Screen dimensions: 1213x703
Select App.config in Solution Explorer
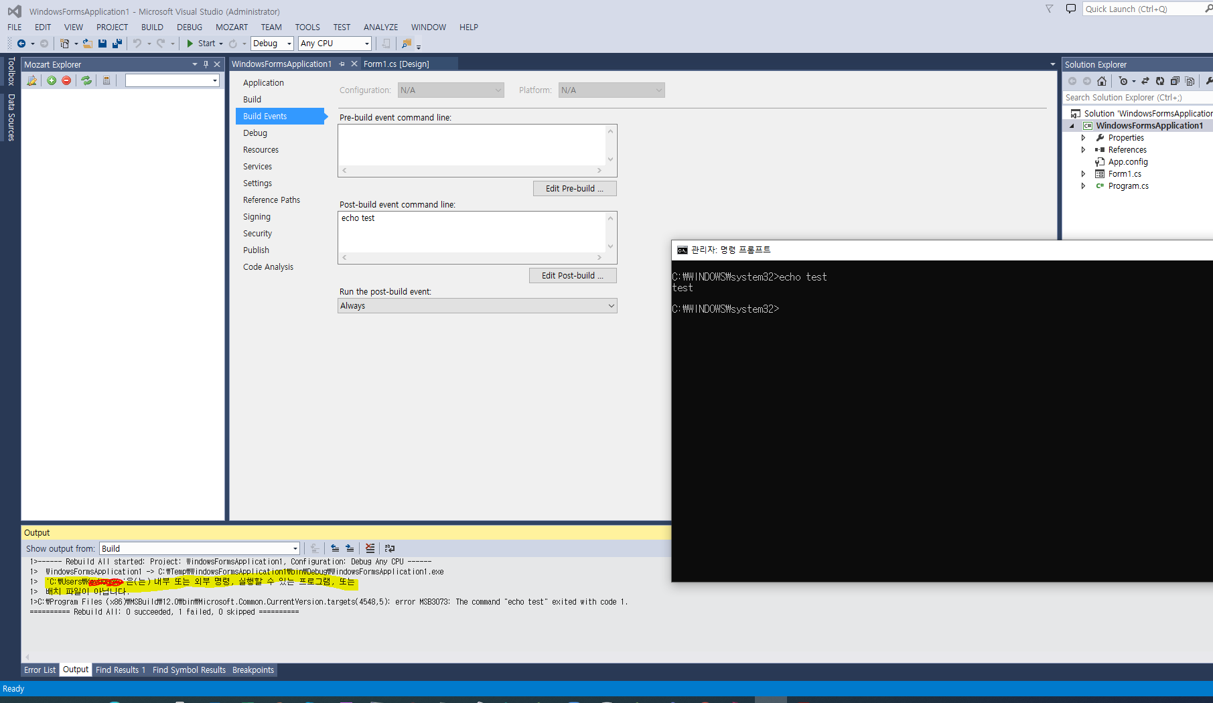tap(1128, 162)
